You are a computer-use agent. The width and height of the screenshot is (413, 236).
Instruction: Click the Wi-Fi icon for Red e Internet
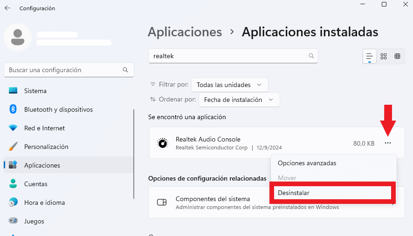click(13, 128)
